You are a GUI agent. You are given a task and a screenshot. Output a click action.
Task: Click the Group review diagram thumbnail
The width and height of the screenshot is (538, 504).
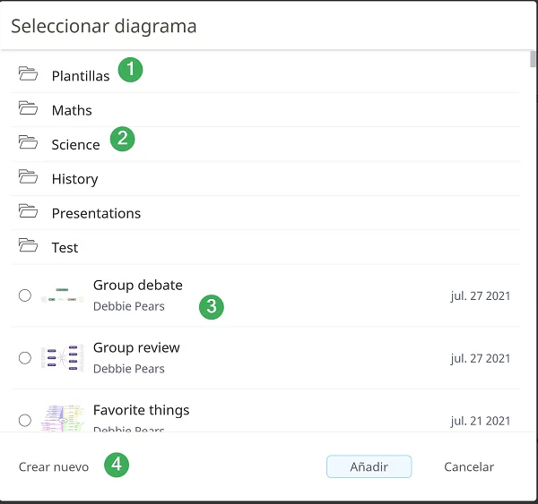(62, 357)
